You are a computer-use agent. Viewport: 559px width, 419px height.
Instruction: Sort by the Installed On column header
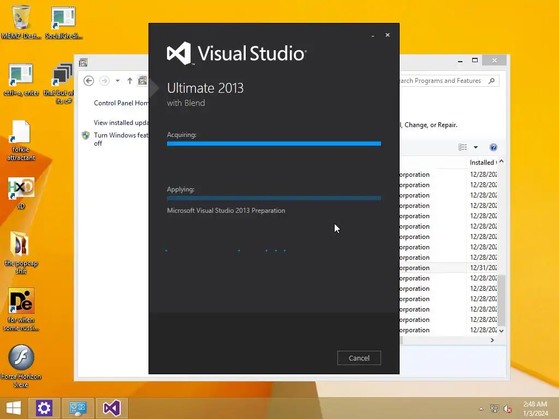[483, 163]
